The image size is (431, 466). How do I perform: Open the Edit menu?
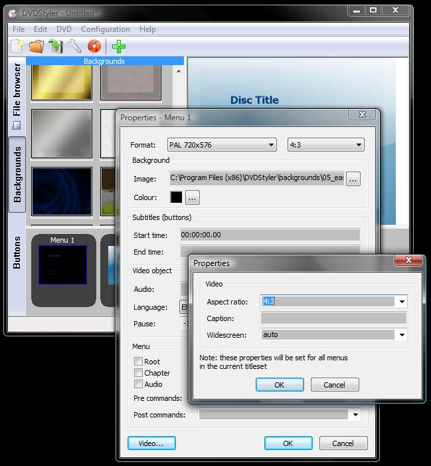point(41,29)
